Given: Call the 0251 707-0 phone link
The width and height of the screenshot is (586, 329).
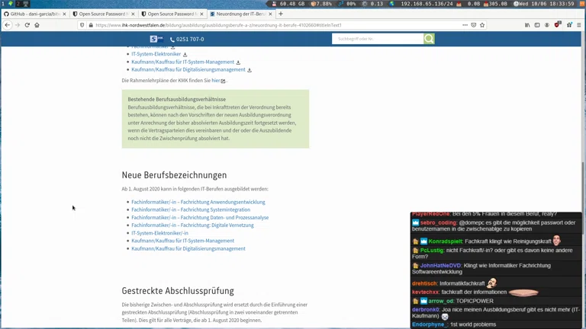Looking at the screenshot, I should [x=187, y=39].
